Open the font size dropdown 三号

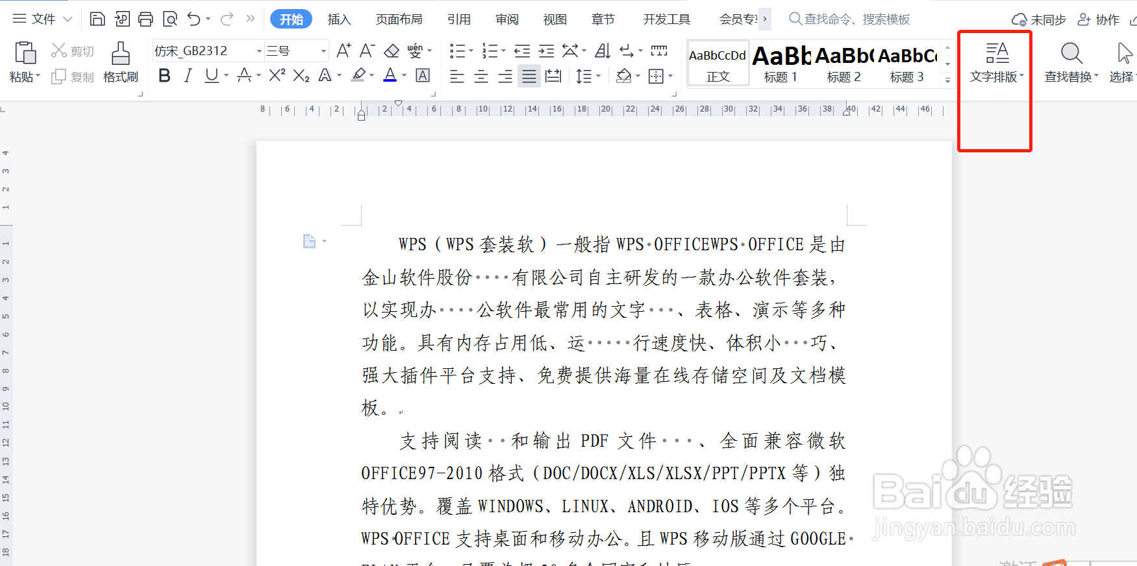(323, 51)
